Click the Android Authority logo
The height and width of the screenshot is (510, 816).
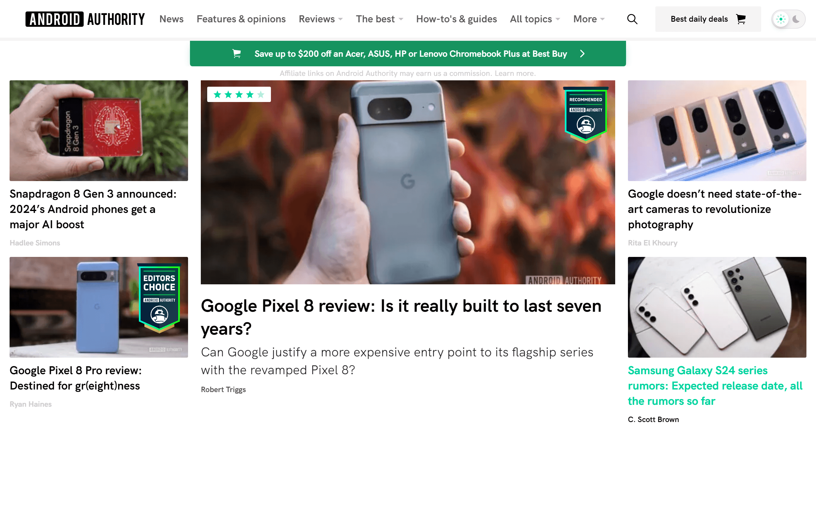(x=85, y=19)
